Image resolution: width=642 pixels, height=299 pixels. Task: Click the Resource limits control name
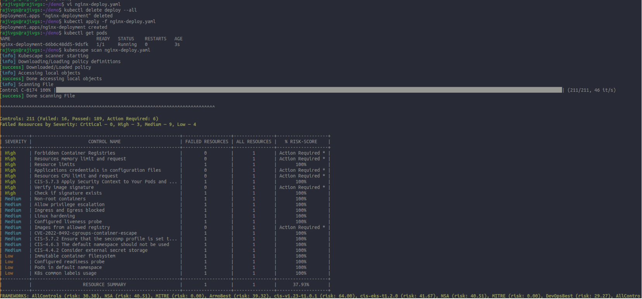[54, 165]
